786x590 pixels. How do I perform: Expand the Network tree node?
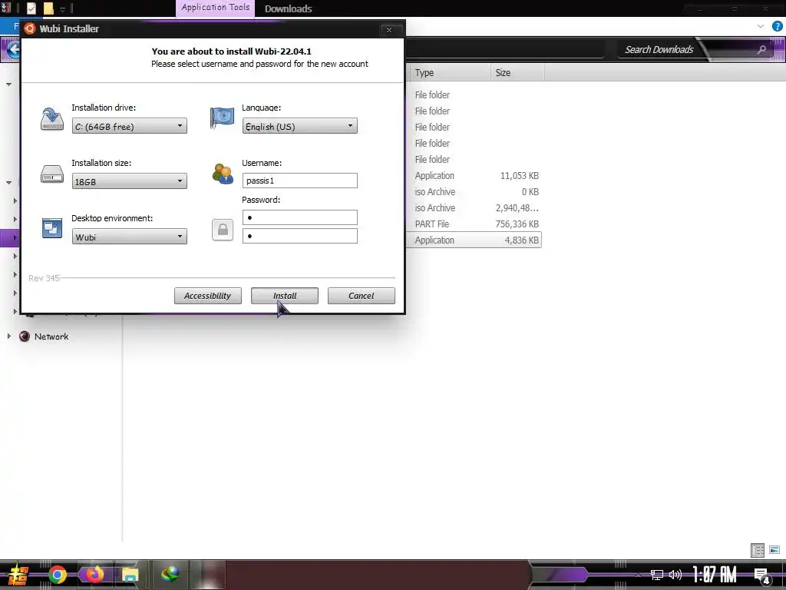pos(8,336)
